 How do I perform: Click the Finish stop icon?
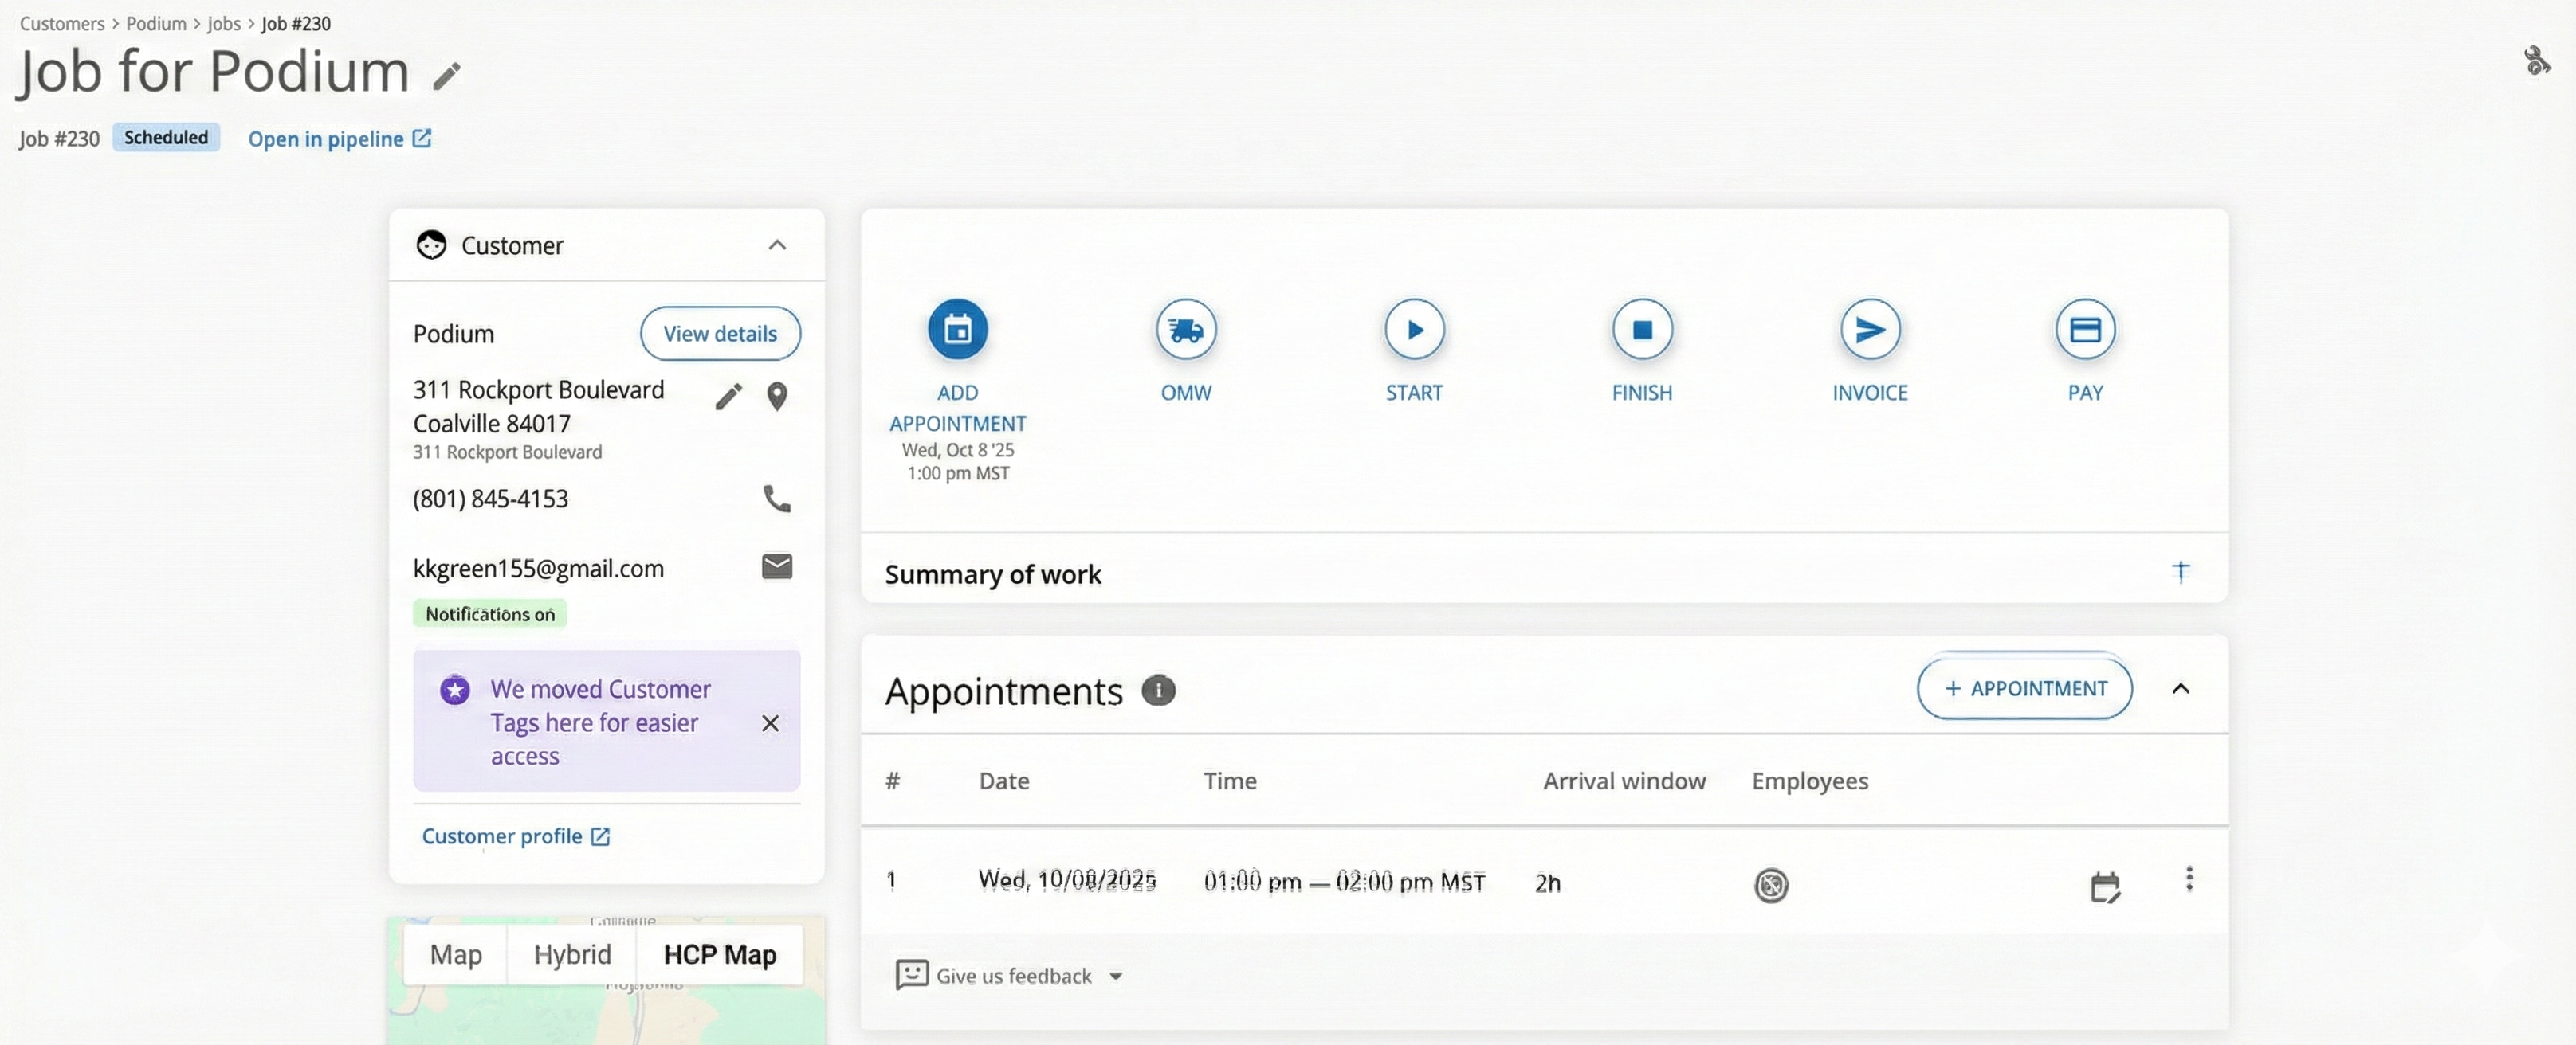[1641, 329]
